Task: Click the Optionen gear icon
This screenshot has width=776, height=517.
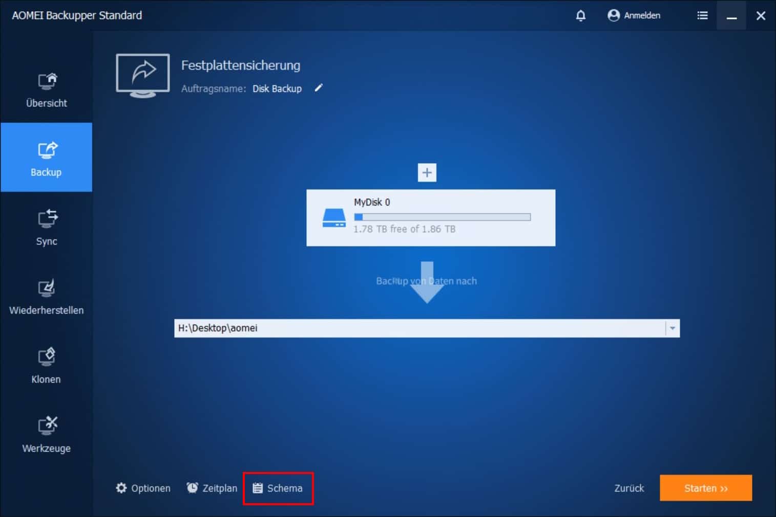Action: click(x=121, y=488)
